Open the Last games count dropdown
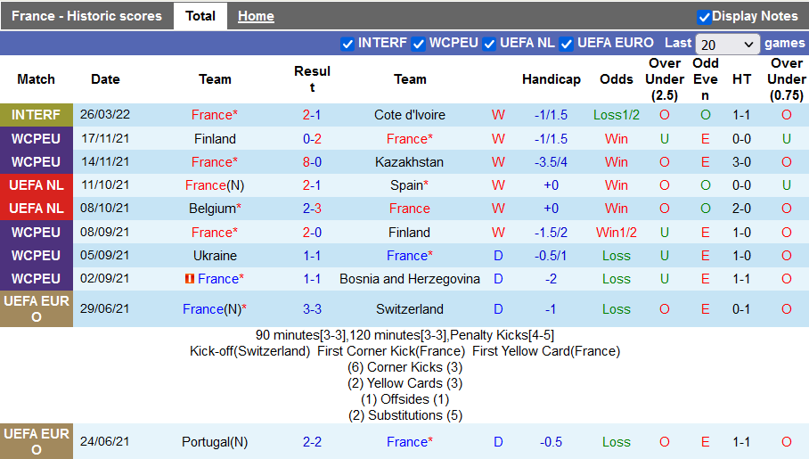 (727, 44)
